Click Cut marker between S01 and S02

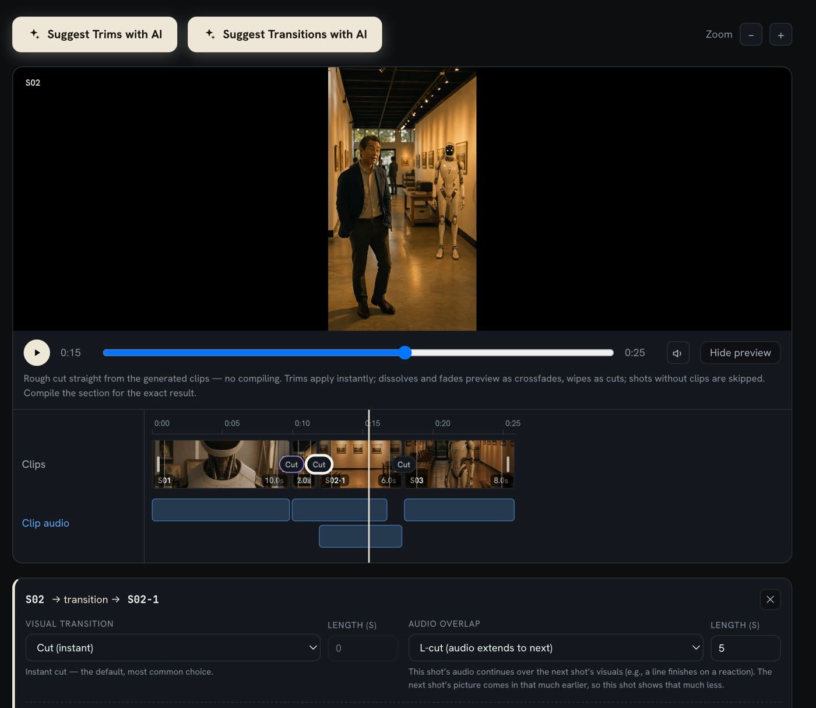291,464
